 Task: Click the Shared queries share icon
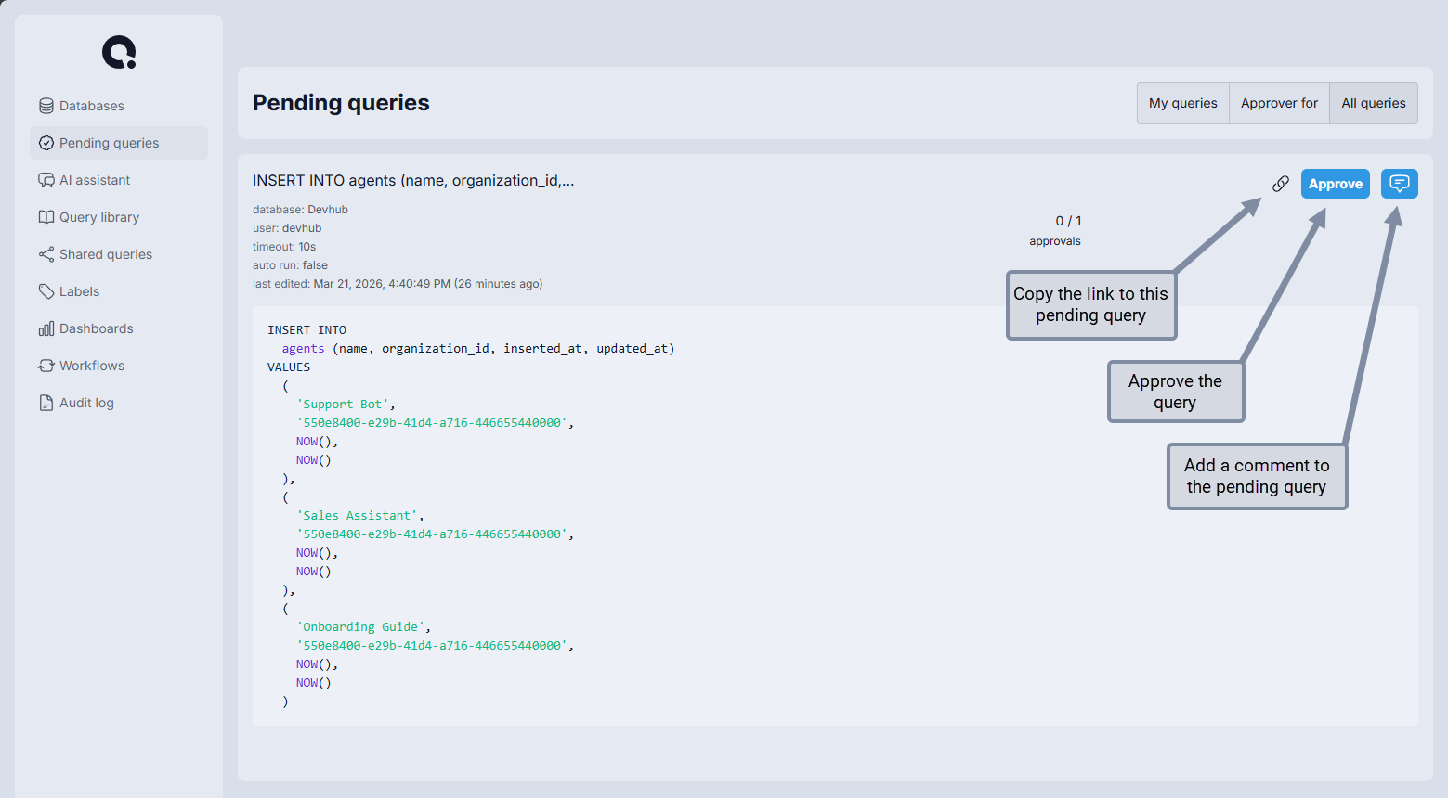tap(46, 254)
